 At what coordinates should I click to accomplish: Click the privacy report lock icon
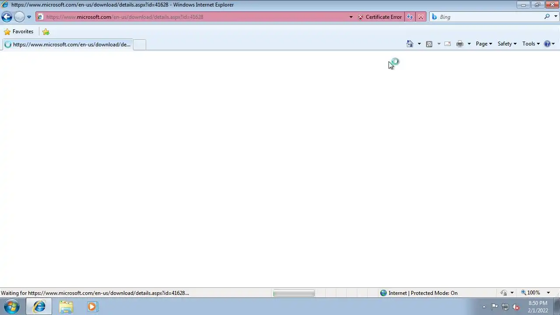pyautogui.click(x=504, y=293)
